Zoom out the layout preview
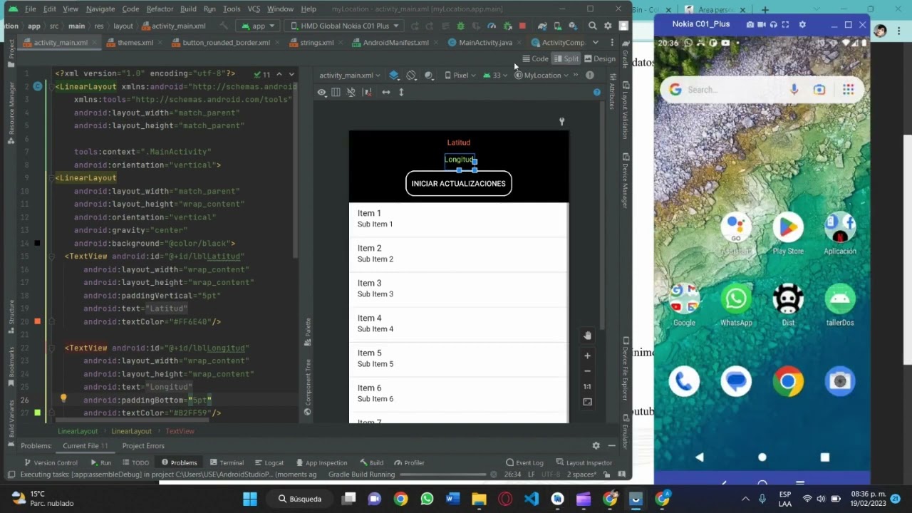This screenshot has width=912, height=513. 587,370
